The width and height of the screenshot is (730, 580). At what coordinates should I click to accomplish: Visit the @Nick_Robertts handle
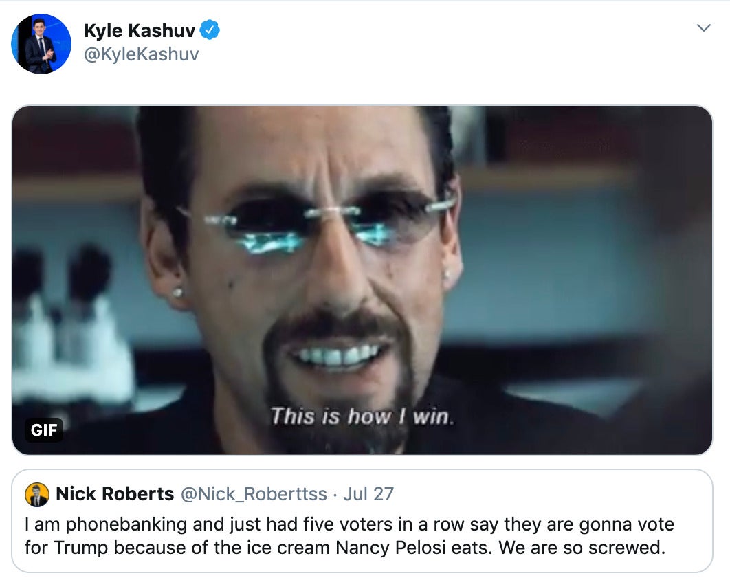pos(254,494)
